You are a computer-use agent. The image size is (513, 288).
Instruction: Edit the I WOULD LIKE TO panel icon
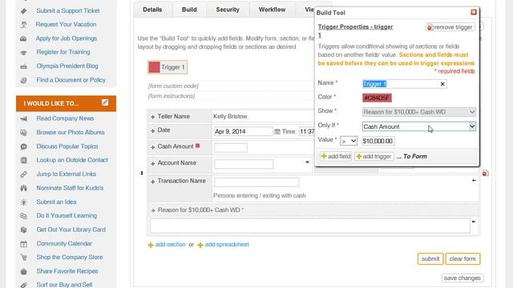coord(105,102)
